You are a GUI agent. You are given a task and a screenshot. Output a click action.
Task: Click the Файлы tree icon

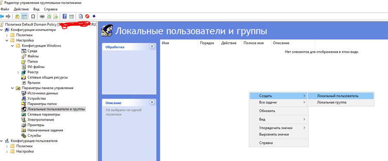click(24, 56)
